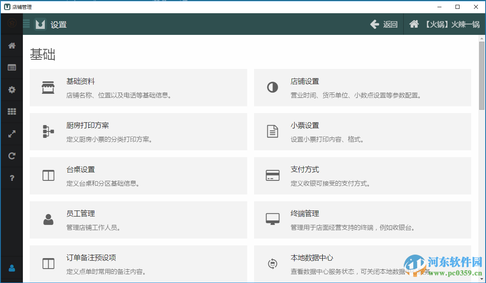The image size is (486, 283).
Task: Open settings via the sidebar gear icon
Action: pyautogui.click(x=12, y=89)
